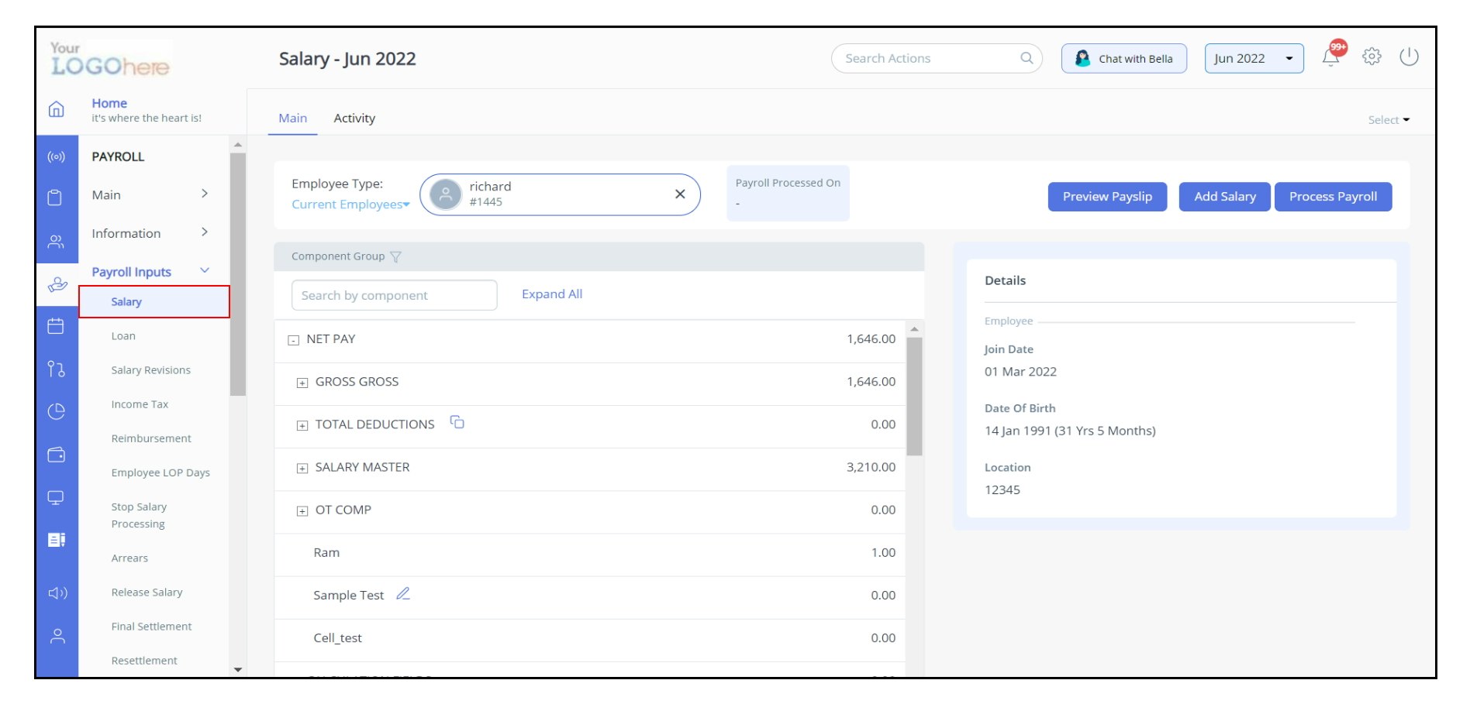The image size is (1470, 711).
Task: Open the pie chart reports sidebar icon
Action: point(56,411)
